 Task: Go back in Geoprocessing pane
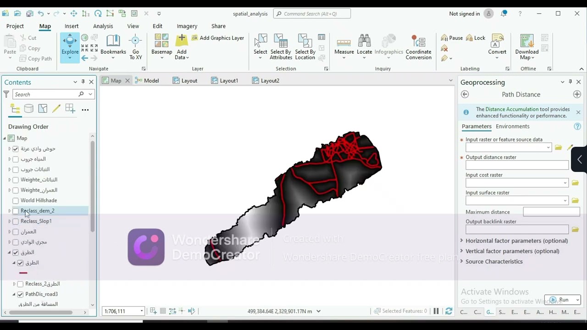coord(465,94)
